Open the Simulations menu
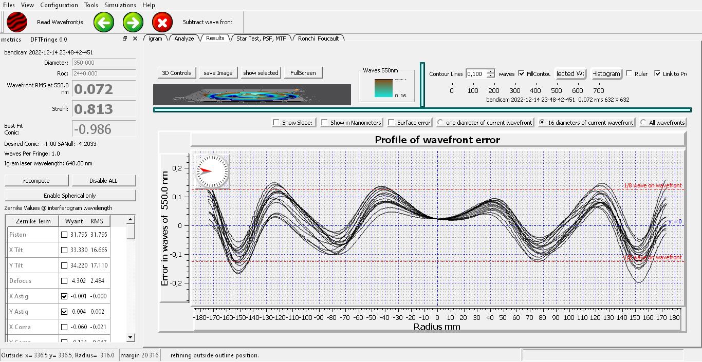 [120, 5]
